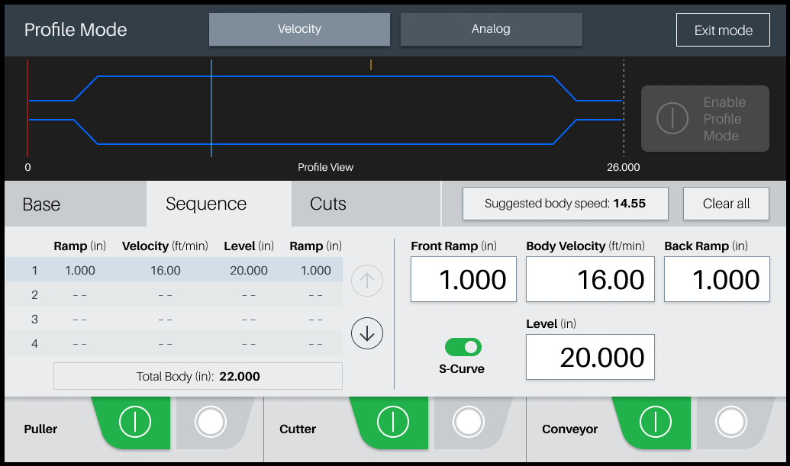Open the Cuts tab
Viewport: 790px width, 466px height.
pos(366,204)
